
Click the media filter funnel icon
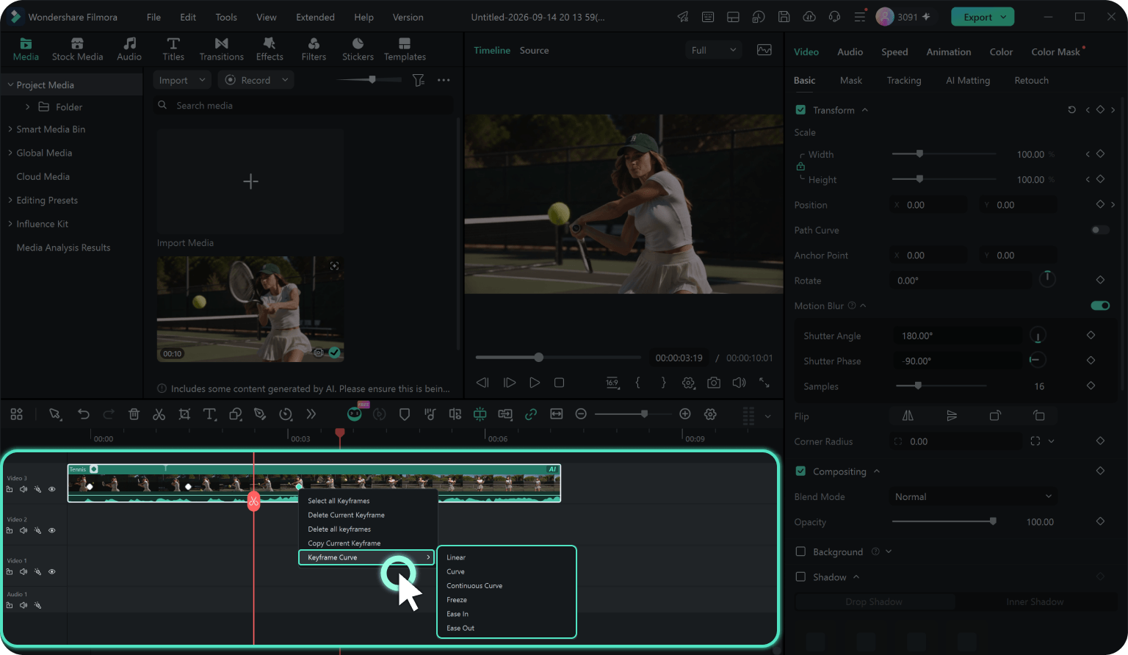[x=419, y=80]
